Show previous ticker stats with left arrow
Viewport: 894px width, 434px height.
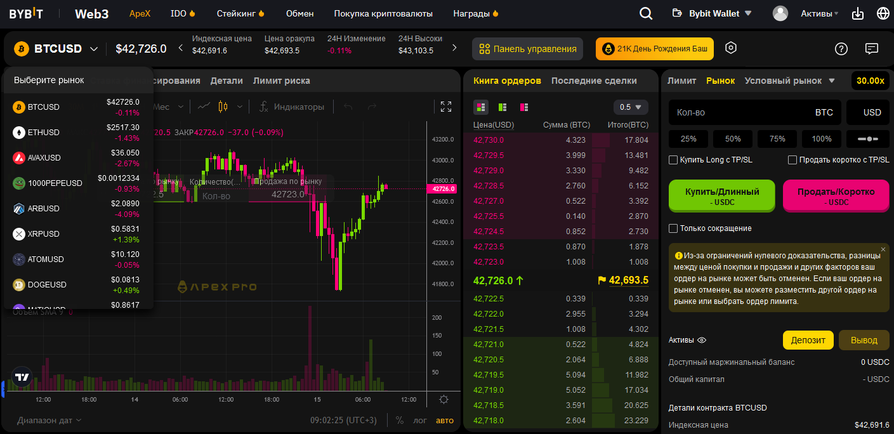[180, 48]
